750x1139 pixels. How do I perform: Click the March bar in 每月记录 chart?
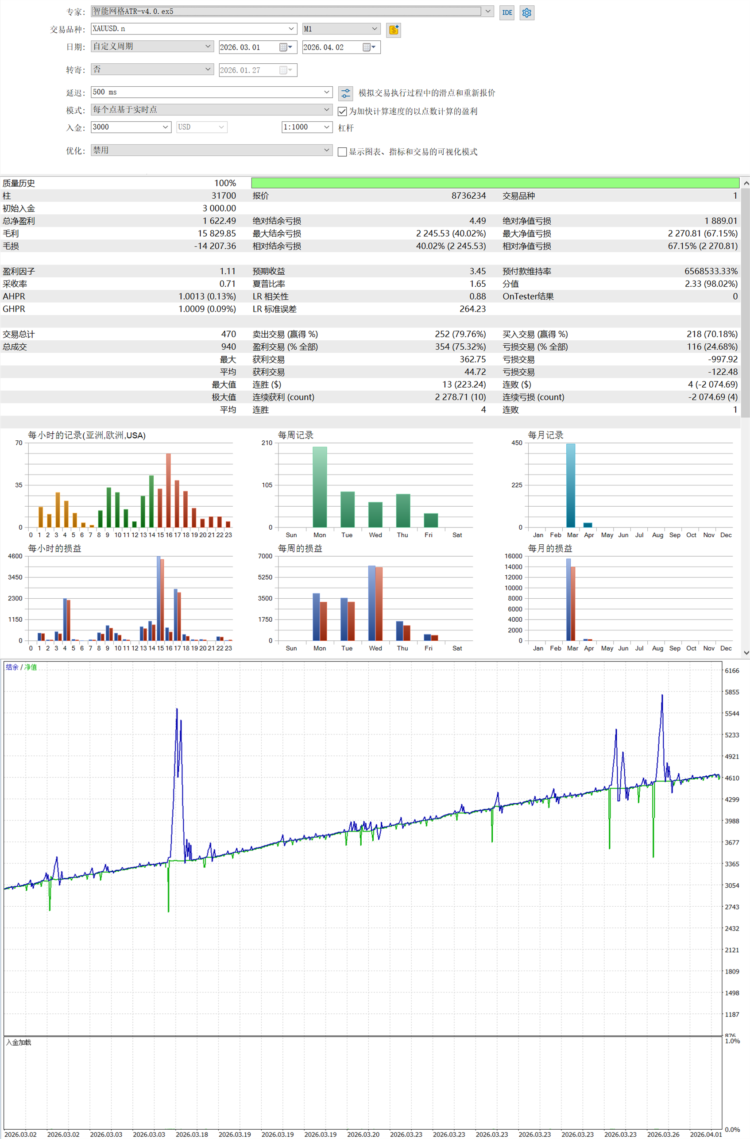(570, 486)
